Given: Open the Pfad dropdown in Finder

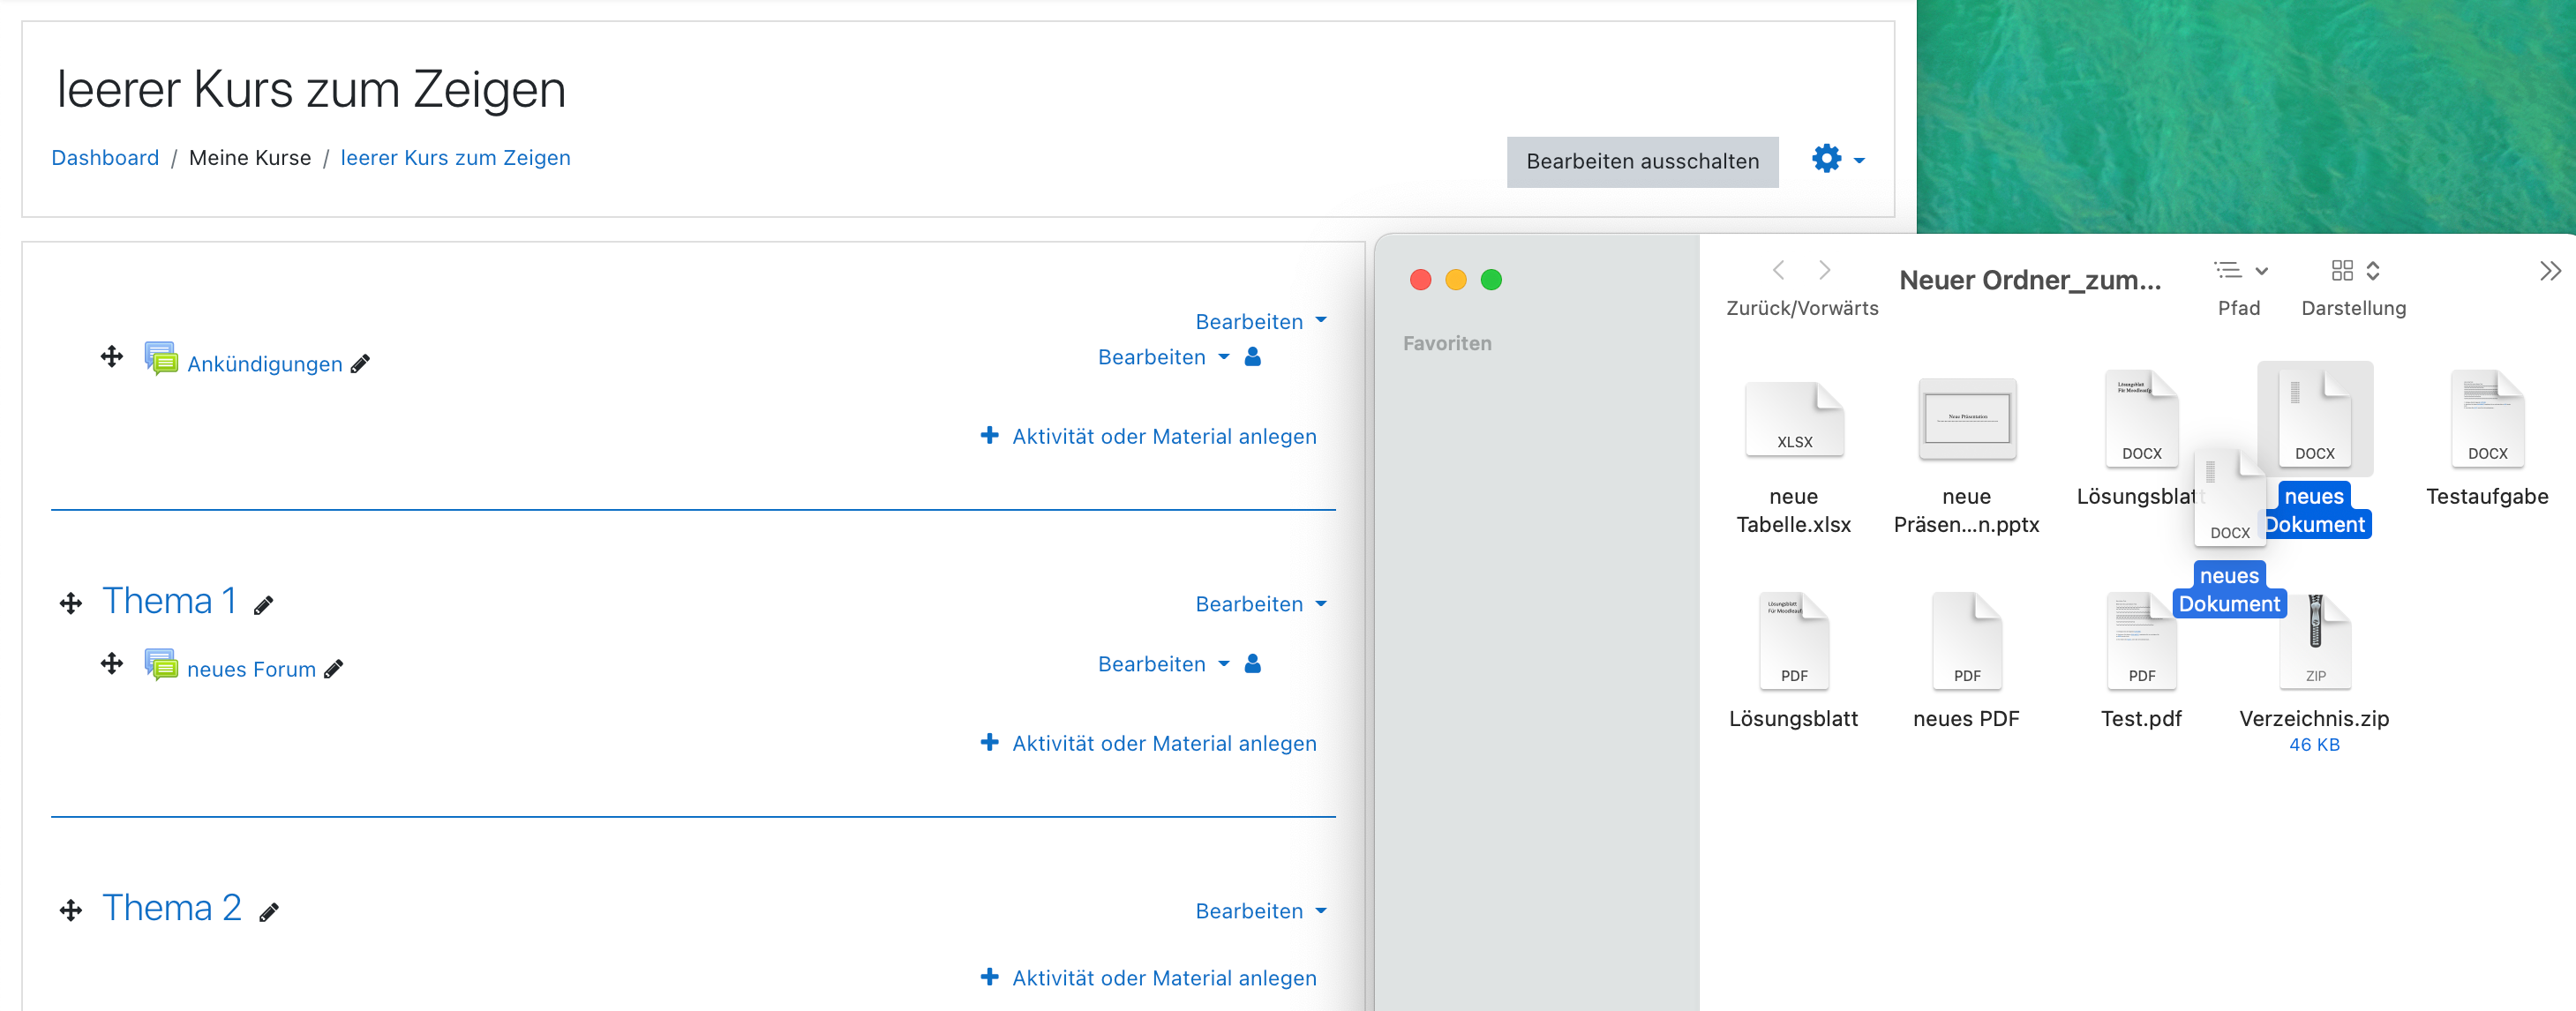Looking at the screenshot, I should point(2239,271).
